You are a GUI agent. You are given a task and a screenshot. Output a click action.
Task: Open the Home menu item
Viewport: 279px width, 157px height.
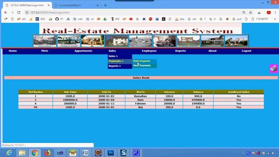point(13,51)
